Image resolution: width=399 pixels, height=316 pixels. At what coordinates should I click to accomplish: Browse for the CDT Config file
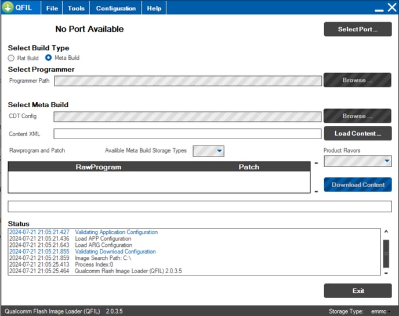tap(357, 116)
